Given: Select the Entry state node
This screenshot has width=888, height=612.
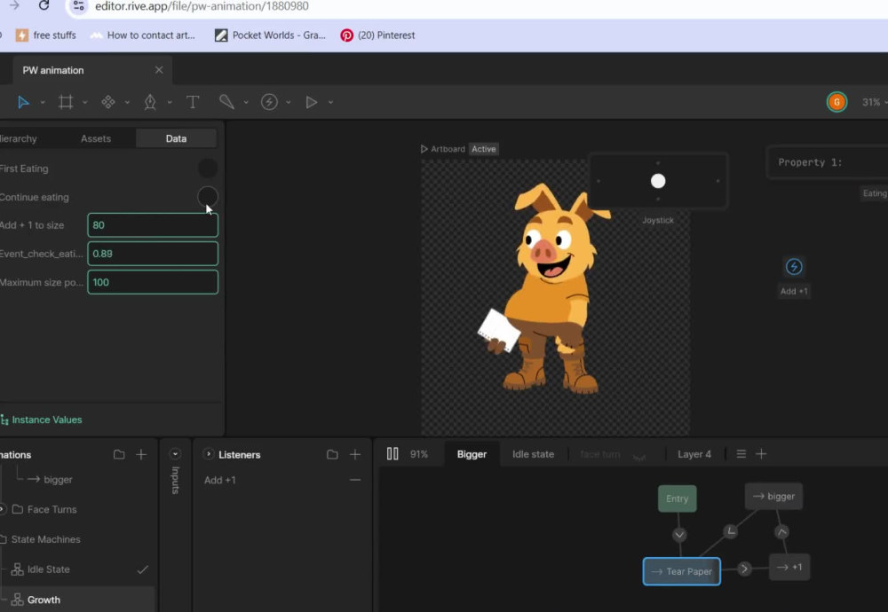Looking at the screenshot, I should coord(678,498).
